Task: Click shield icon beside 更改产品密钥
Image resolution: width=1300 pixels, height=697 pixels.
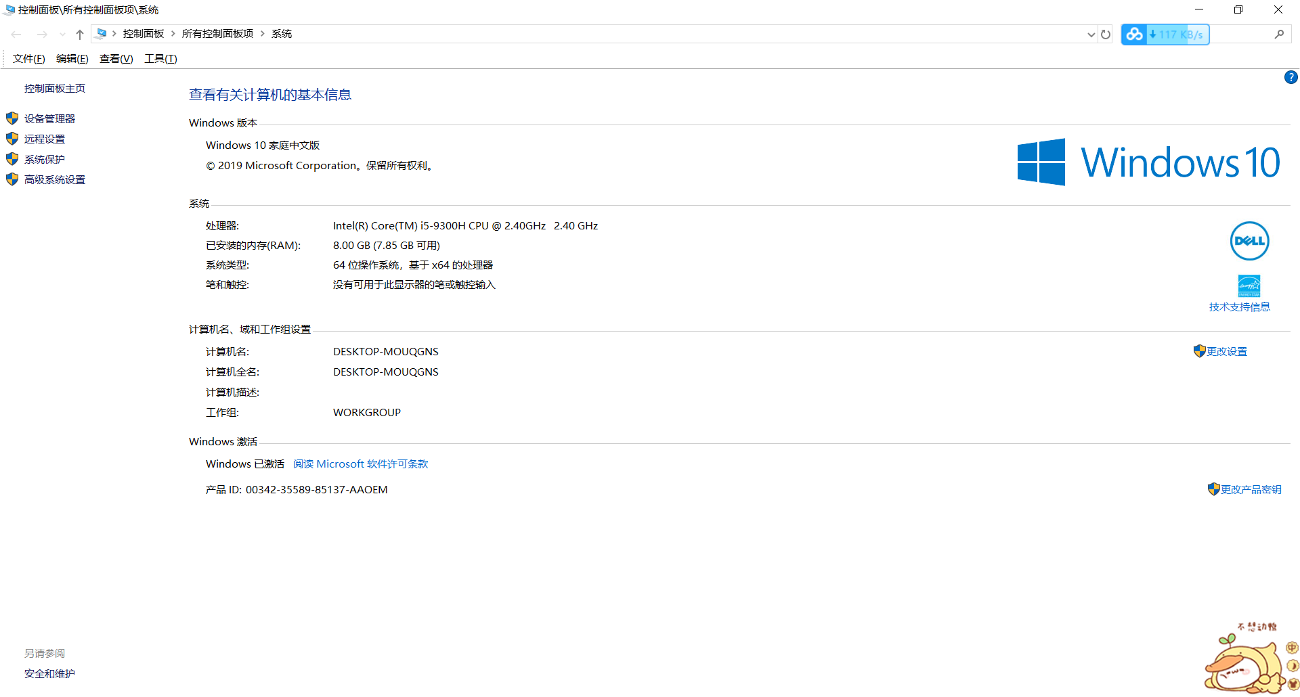Action: click(x=1213, y=489)
